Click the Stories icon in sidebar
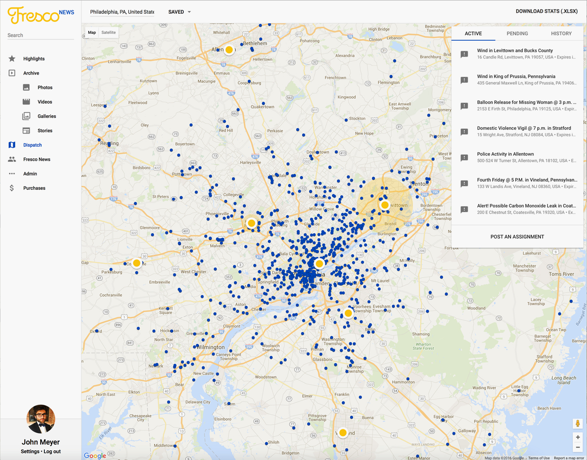 tap(27, 130)
